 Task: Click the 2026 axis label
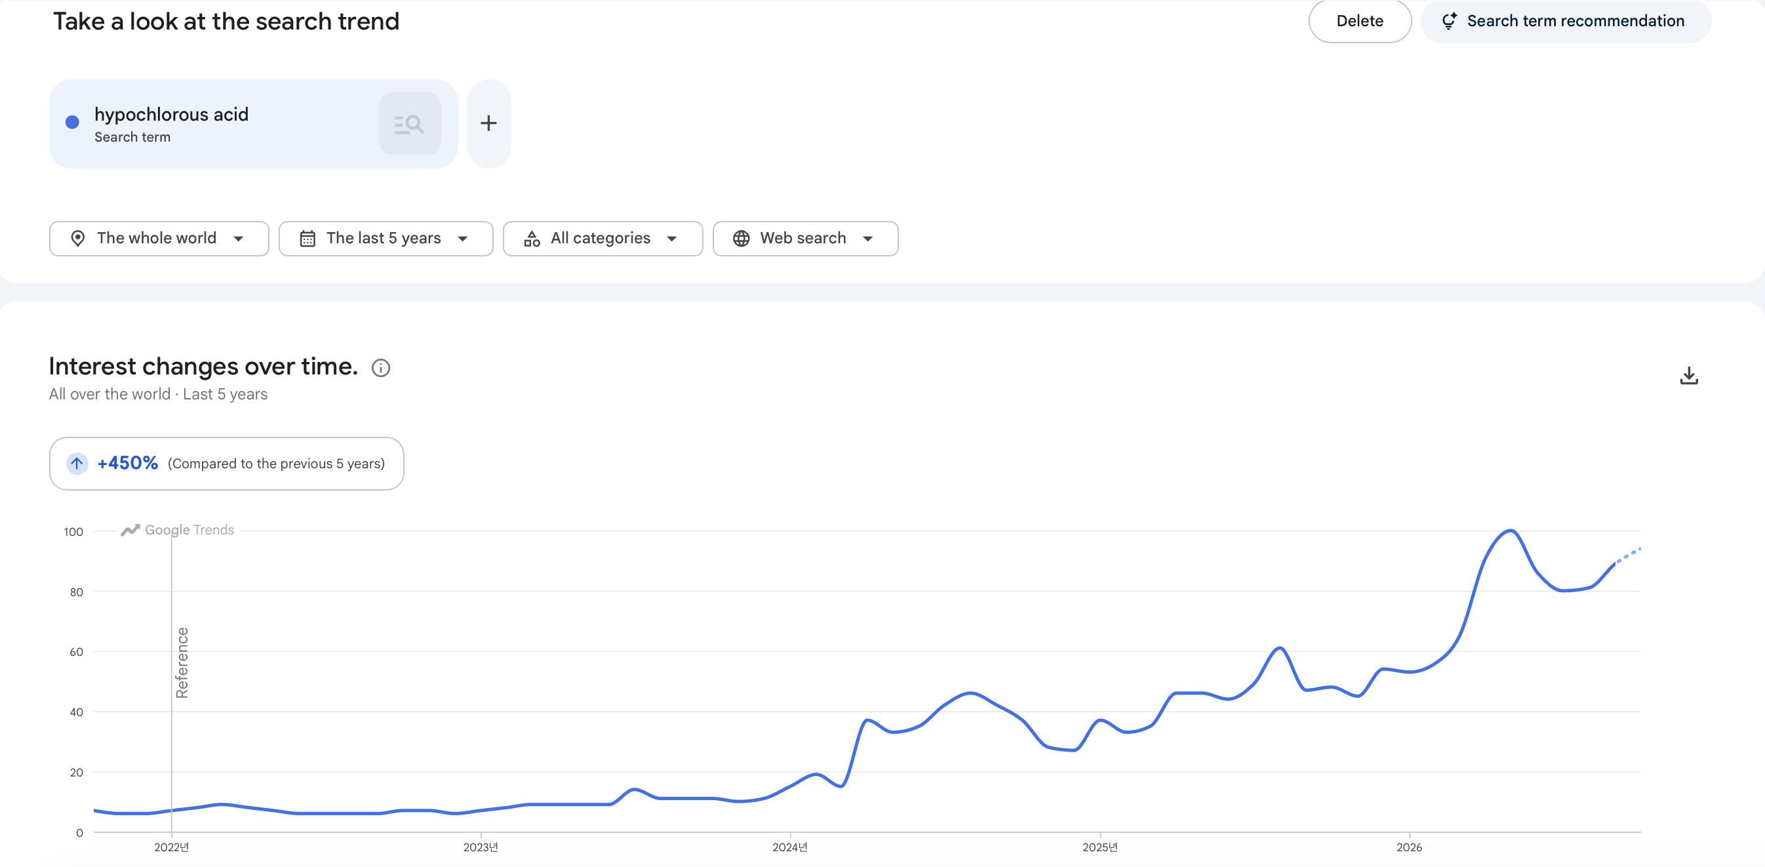pyautogui.click(x=1410, y=847)
